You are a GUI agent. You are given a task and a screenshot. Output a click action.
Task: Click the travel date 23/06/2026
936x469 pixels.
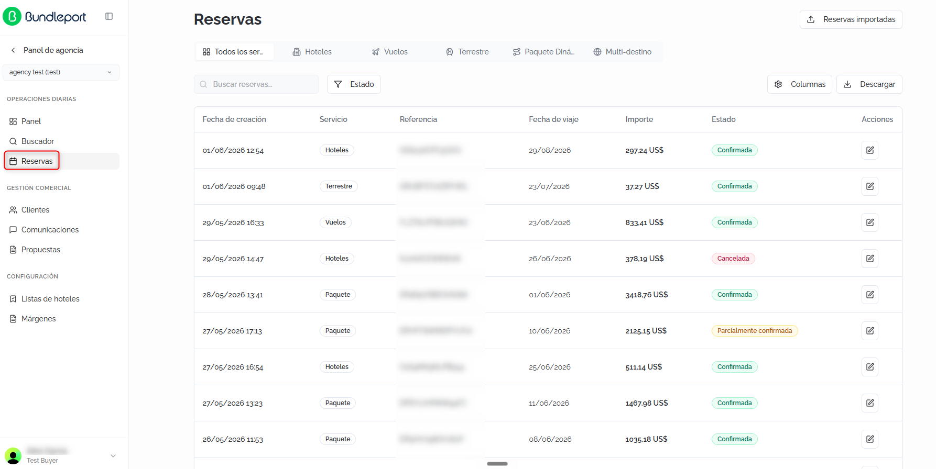pos(550,222)
